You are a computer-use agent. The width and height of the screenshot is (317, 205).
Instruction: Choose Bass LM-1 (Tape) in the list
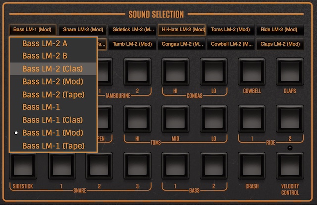pos(53,146)
